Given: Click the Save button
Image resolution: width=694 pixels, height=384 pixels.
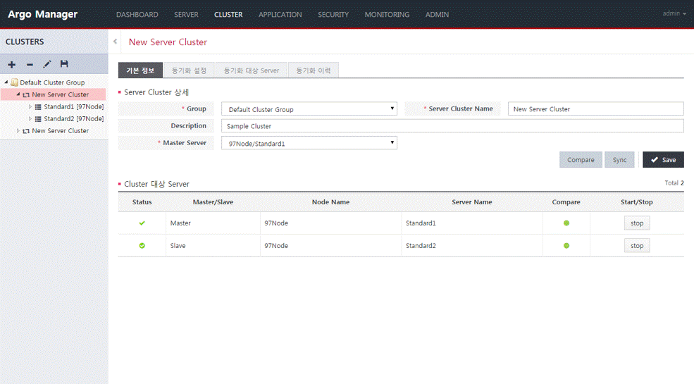Looking at the screenshot, I should tap(663, 160).
